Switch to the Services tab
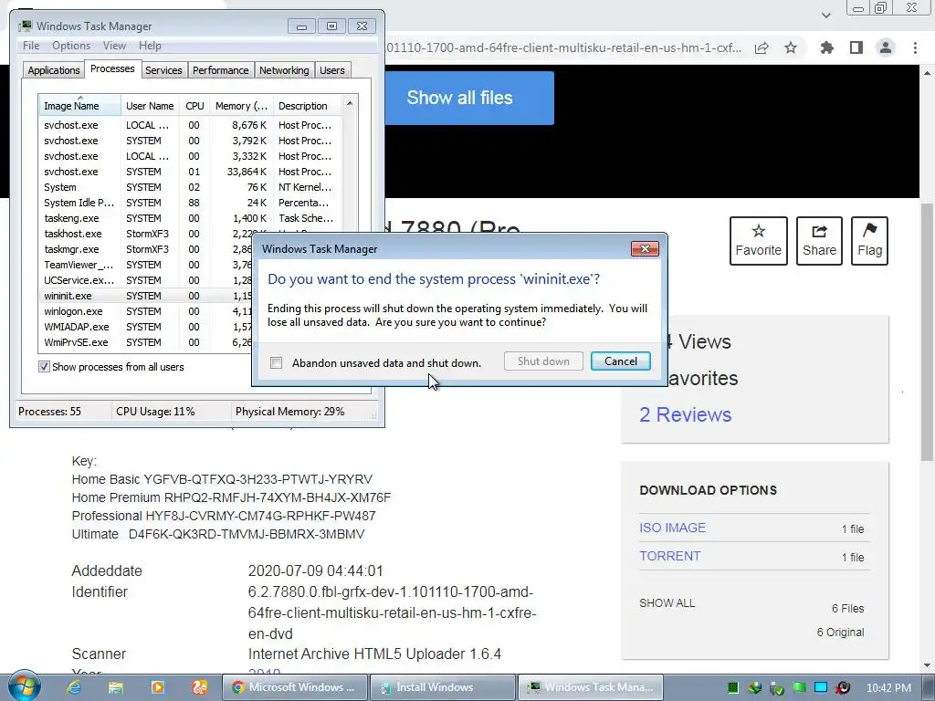This screenshot has width=935, height=701. (163, 70)
